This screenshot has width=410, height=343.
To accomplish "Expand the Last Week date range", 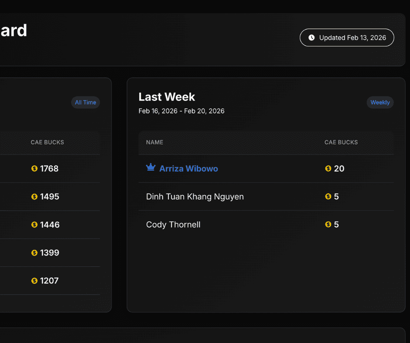I will [181, 111].
